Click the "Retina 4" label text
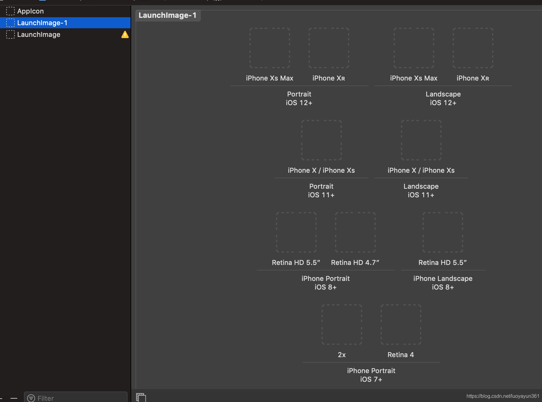The width and height of the screenshot is (542, 402). (x=401, y=355)
